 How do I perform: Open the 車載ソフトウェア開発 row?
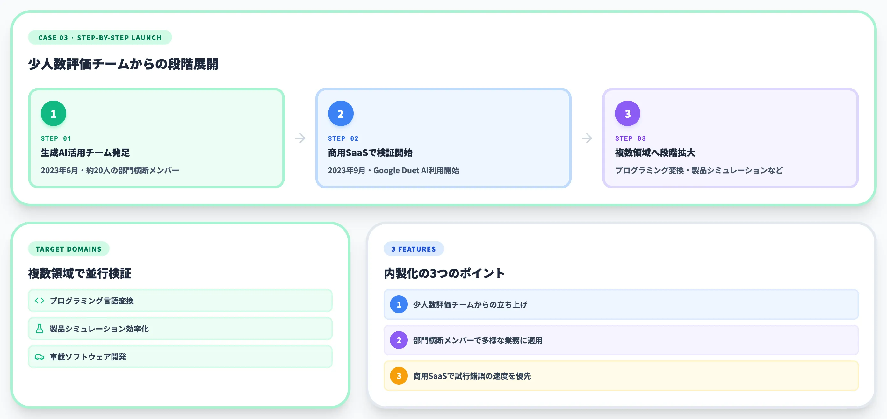[x=180, y=357]
